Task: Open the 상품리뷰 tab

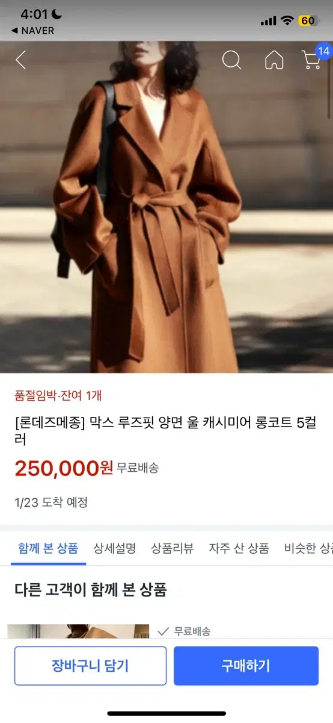Action: tap(173, 548)
